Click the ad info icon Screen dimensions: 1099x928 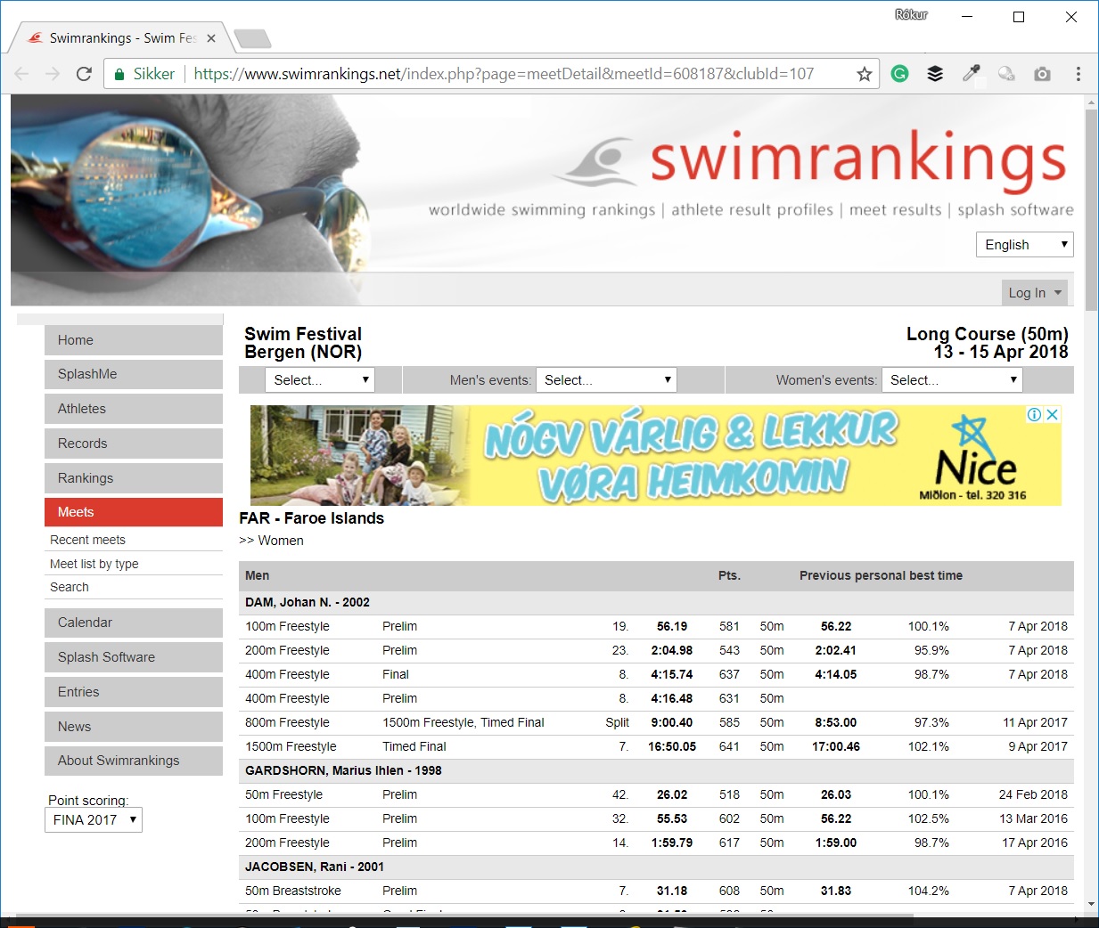pyautogui.click(x=1035, y=414)
